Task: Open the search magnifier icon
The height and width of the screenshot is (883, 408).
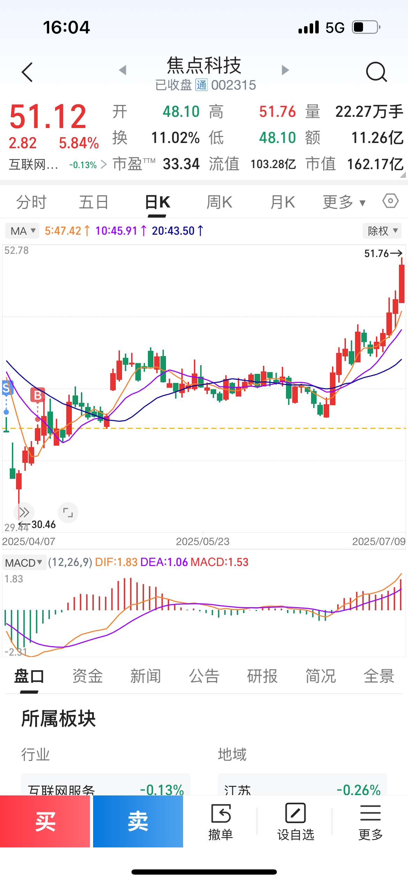Action: pos(377,72)
